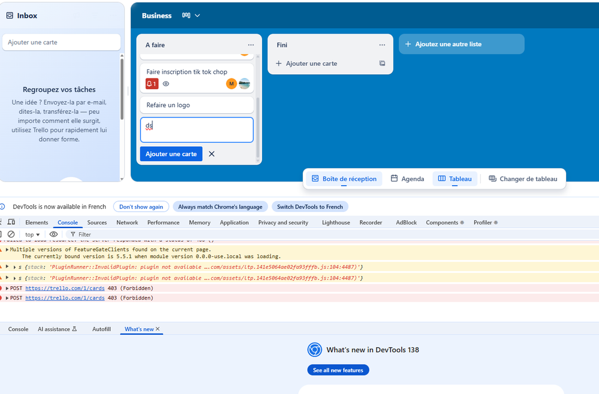Open the Performance tab in DevTools
599x394 pixels.
(x=164, y=222)
